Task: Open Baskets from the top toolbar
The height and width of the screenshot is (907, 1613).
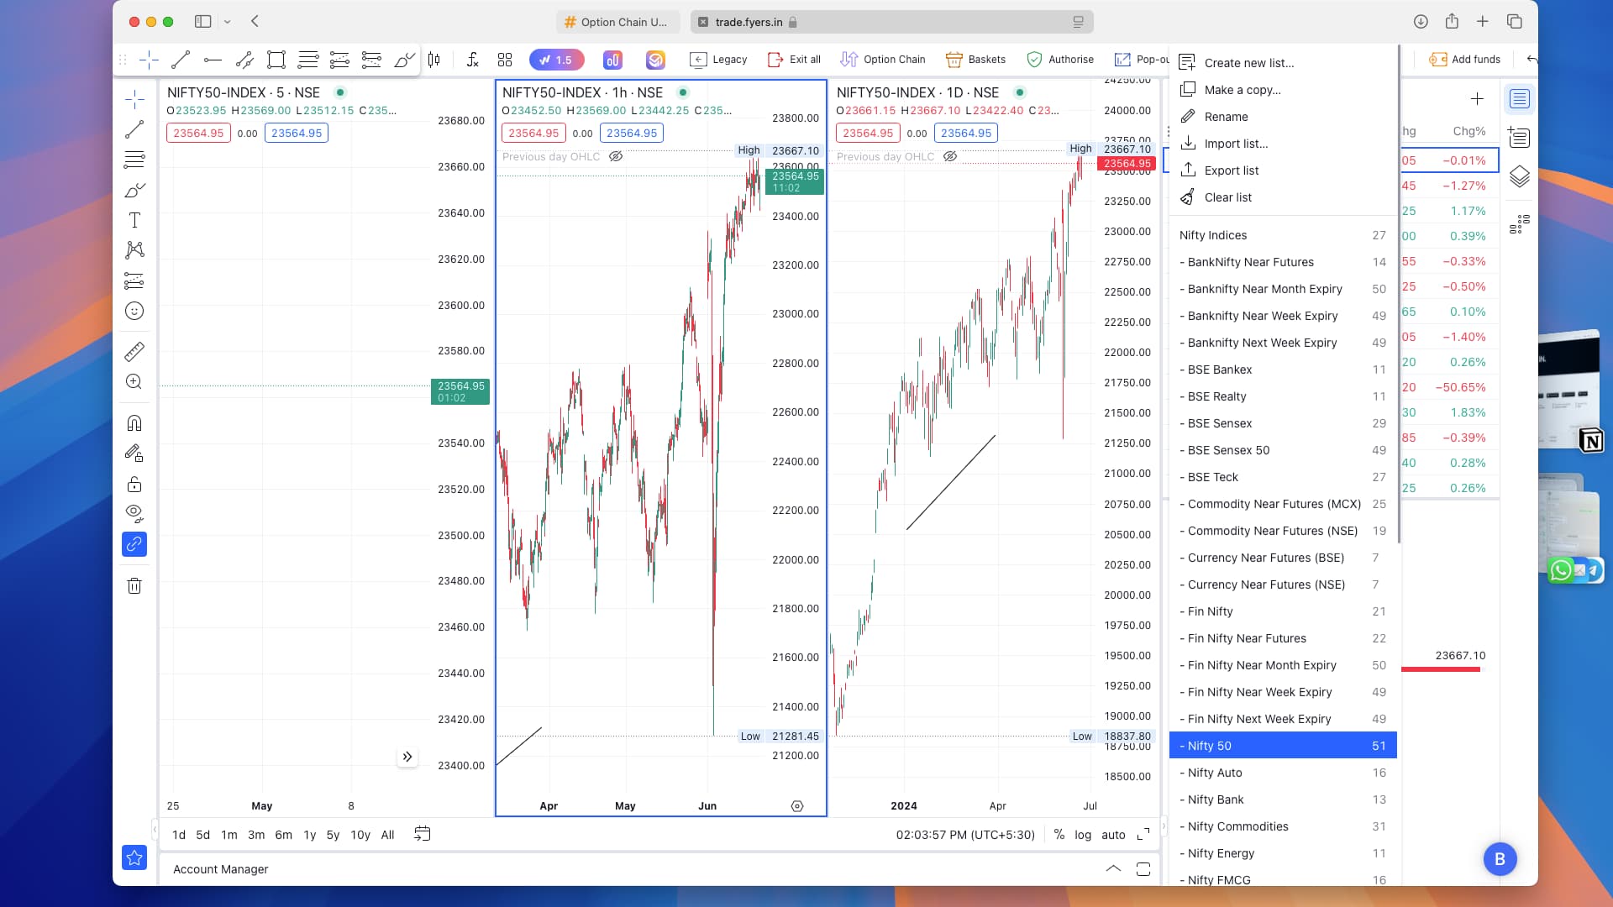Action: [975, 60]
